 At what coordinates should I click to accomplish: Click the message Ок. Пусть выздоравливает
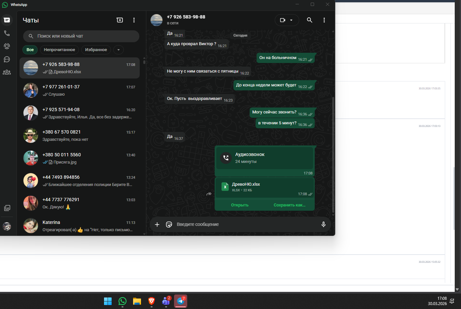pos(200,99)
